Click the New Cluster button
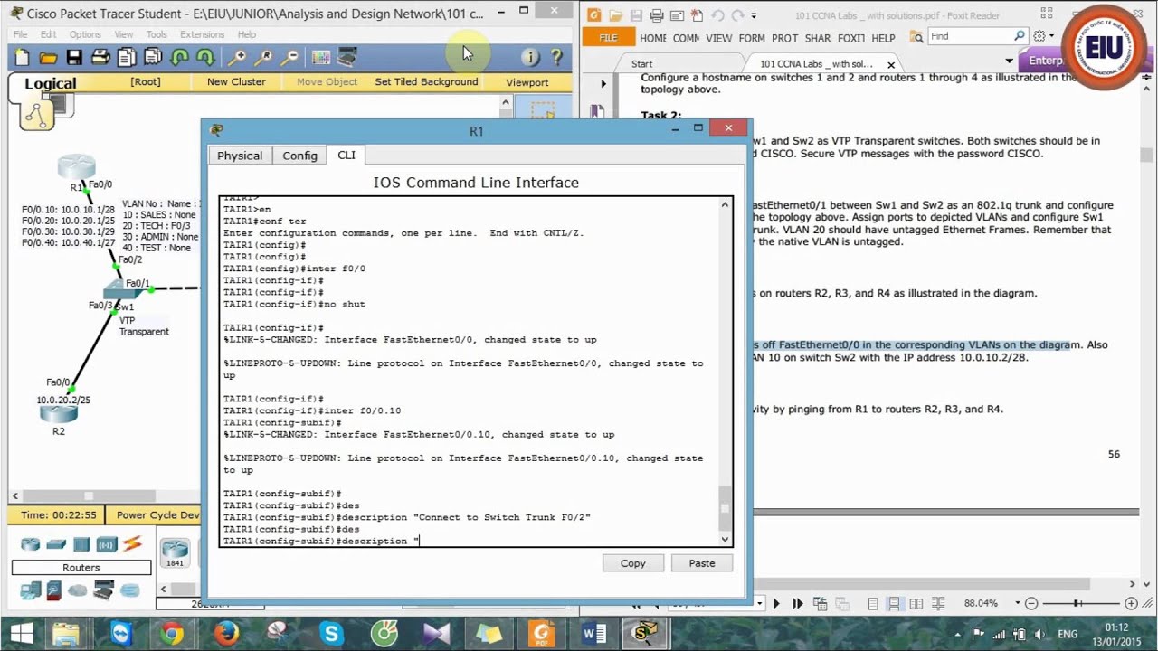The width and height of the screenshot is (1158, 651). (236, 81)
